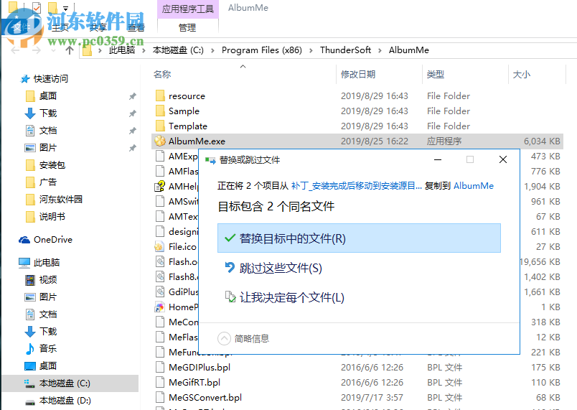Select the resource folder icon

click(x=160, y=96)
